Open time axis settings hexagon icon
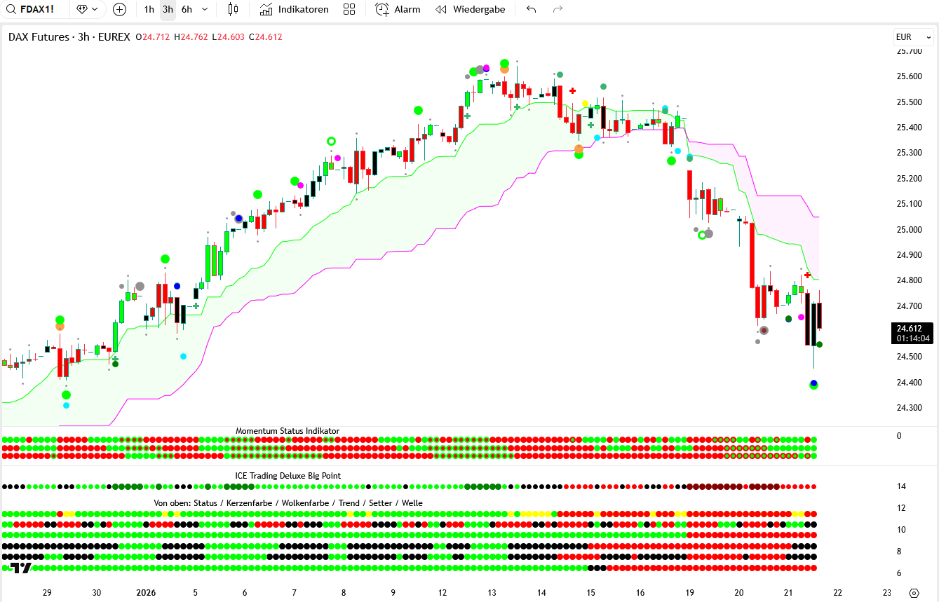The image size is (939, 602). pyautogui.click(x=913, y=592)
